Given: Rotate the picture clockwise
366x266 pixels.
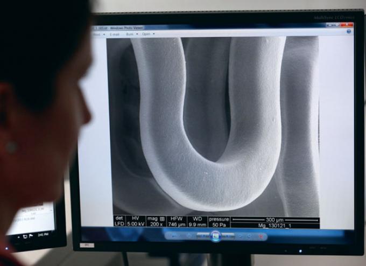Looking at the screenshot, I should pyautogui.click(x=249, y=236).
